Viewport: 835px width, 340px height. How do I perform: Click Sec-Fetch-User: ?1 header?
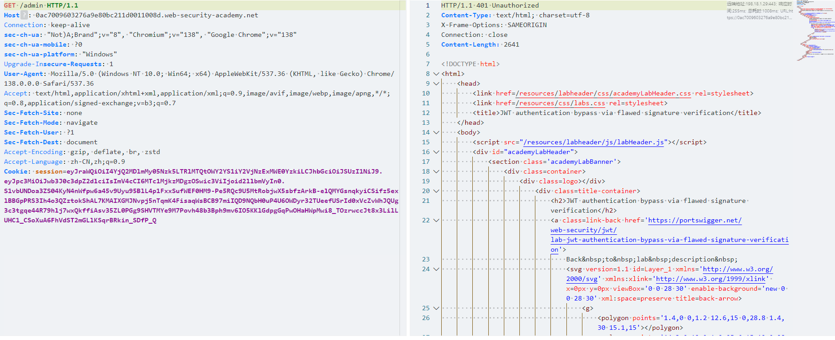[39, 132]
